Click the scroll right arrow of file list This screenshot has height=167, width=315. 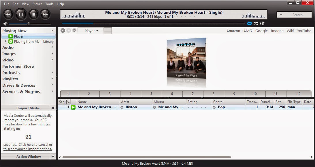312,157
